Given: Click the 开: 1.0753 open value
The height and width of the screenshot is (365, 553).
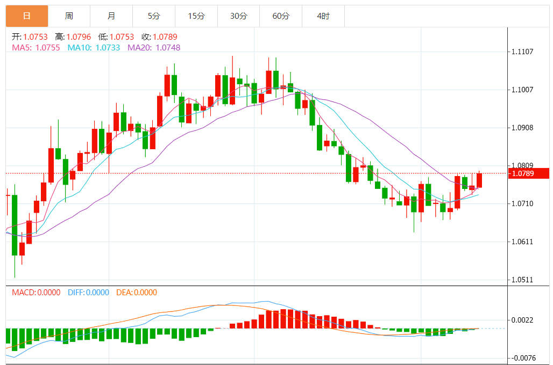Looking at the screenshot, I should [x=30, y=37].
